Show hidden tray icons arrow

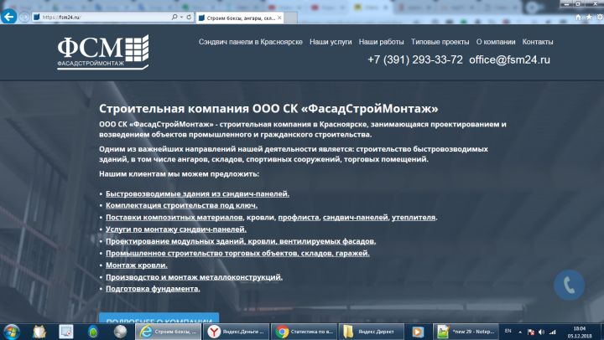coord(520,332)
